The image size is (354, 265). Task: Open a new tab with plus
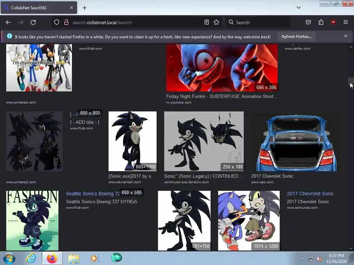[x=84, y=8]
